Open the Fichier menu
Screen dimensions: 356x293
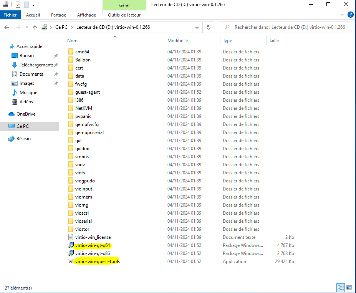click(x=10, y=15)
